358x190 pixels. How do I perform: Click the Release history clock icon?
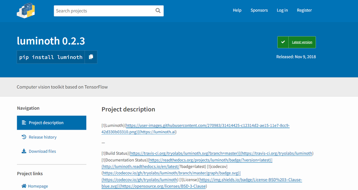(24, 137)
